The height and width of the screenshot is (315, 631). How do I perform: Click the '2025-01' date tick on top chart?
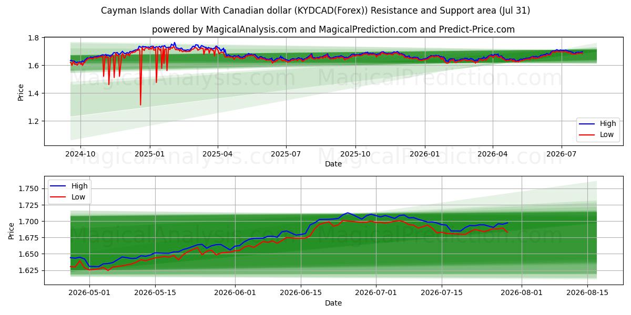click(150, 154)
